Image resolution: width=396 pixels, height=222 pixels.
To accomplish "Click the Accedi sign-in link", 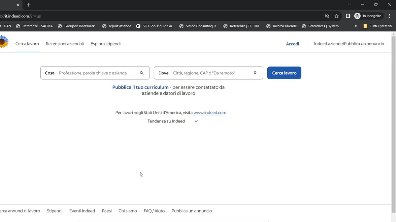I will click(292, 44).
